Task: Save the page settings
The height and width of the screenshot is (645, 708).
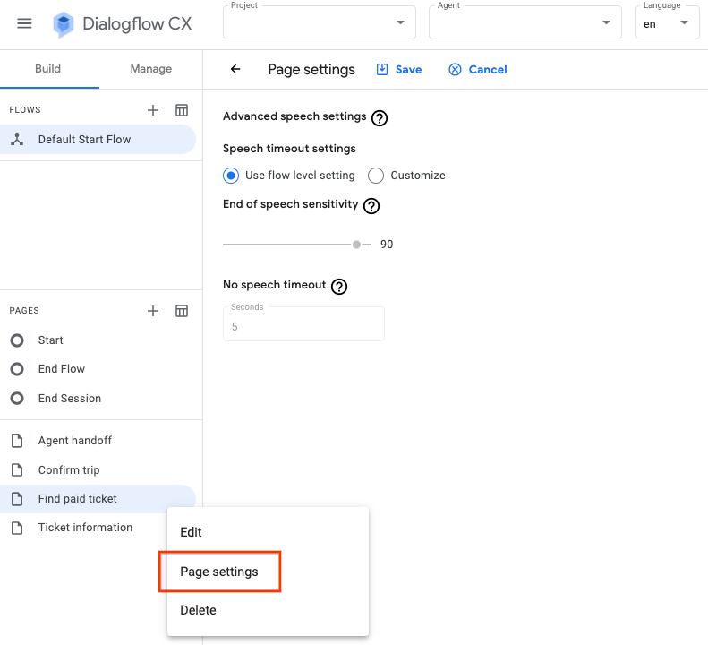Action: 399,70
